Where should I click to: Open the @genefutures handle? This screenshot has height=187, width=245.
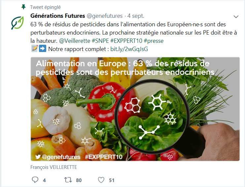click(x=105, y=16)
